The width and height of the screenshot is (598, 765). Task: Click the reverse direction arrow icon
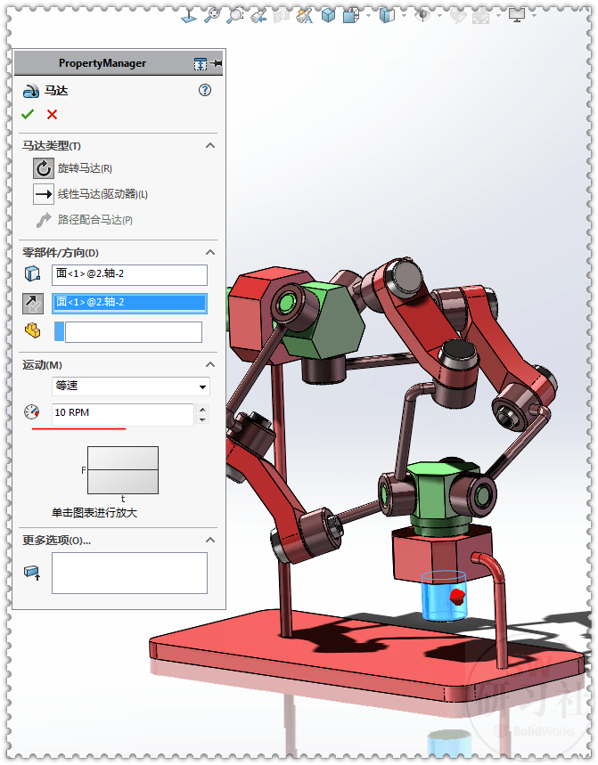[33, 304]
